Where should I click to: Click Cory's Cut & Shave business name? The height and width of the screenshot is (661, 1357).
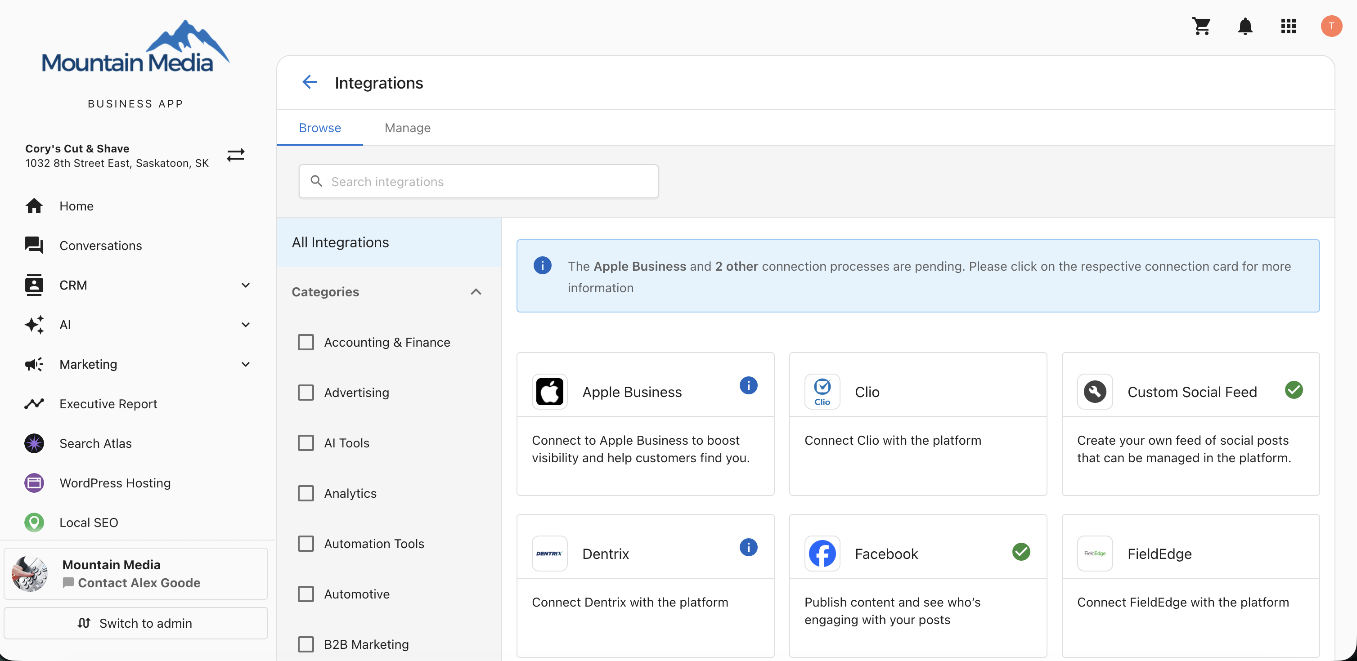77,148
